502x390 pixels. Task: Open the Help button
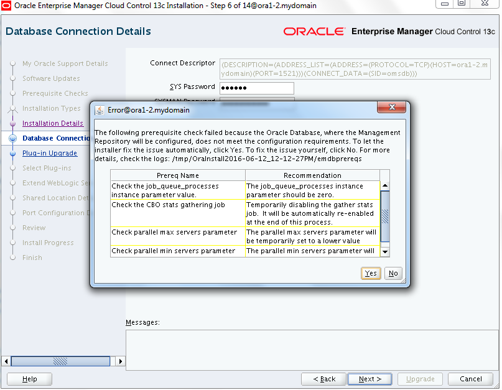tap(29, 379)
